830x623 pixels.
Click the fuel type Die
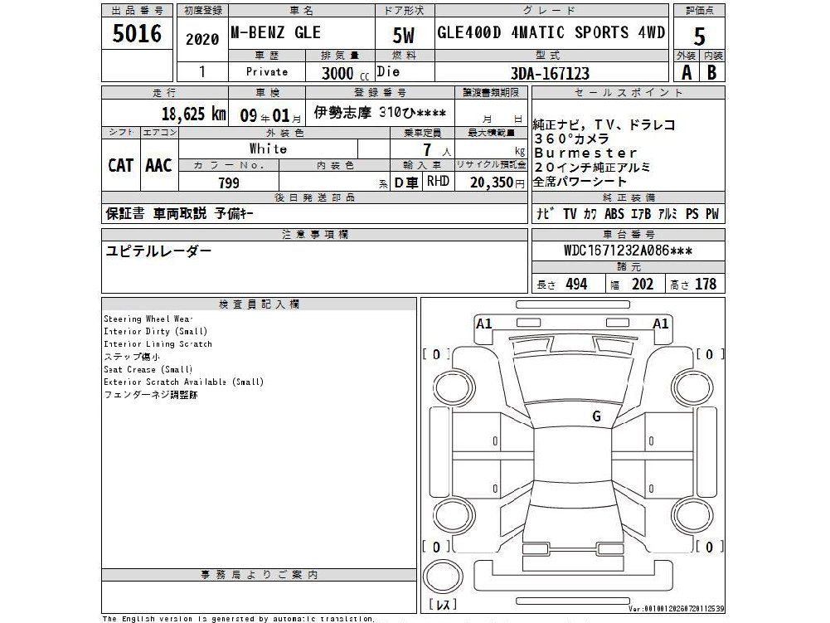coord(389,71)
